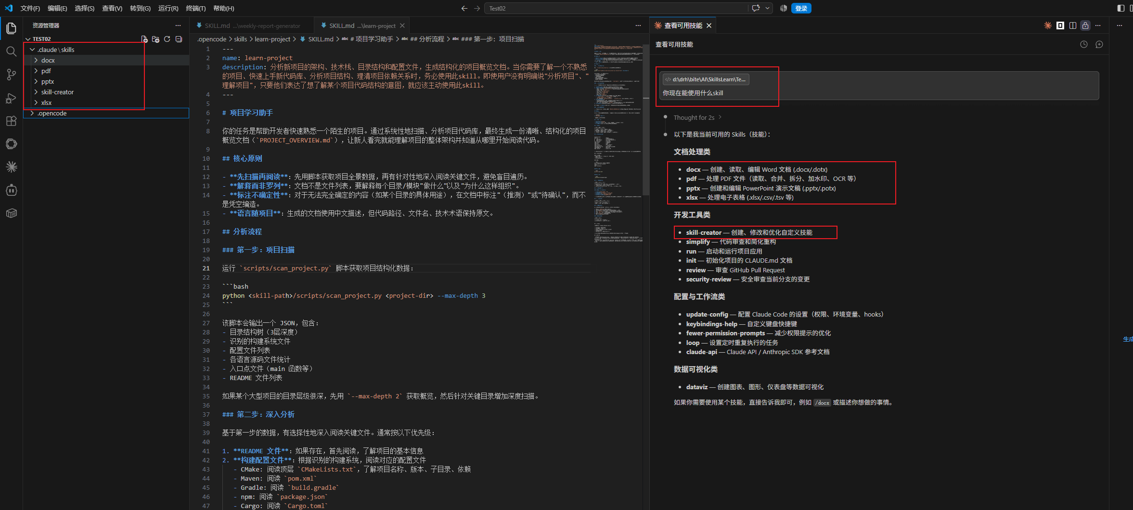This screenshot has width=1133, height=510.
Task: Close the 查看可用技能 tab
Action: coord(709,25)
